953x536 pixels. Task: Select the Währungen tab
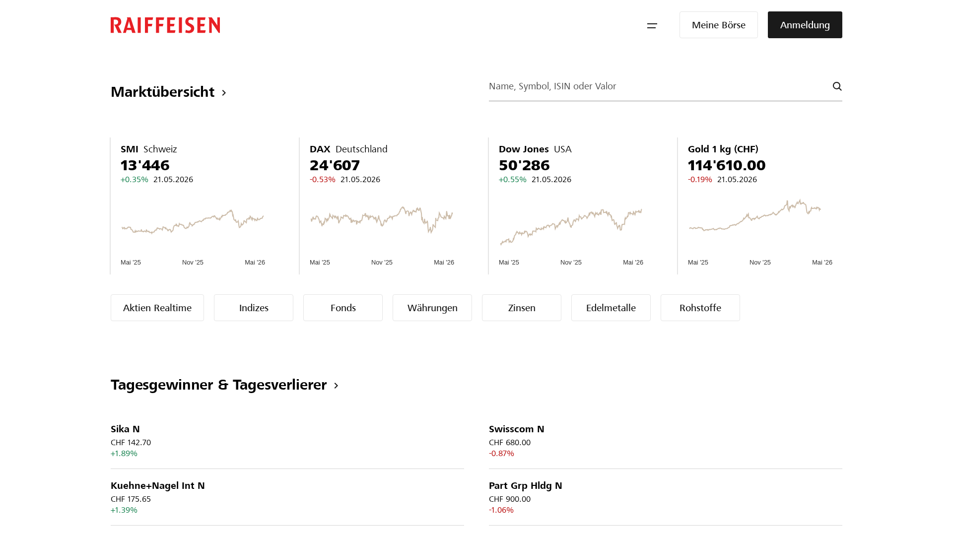click(x=432, y=308)
